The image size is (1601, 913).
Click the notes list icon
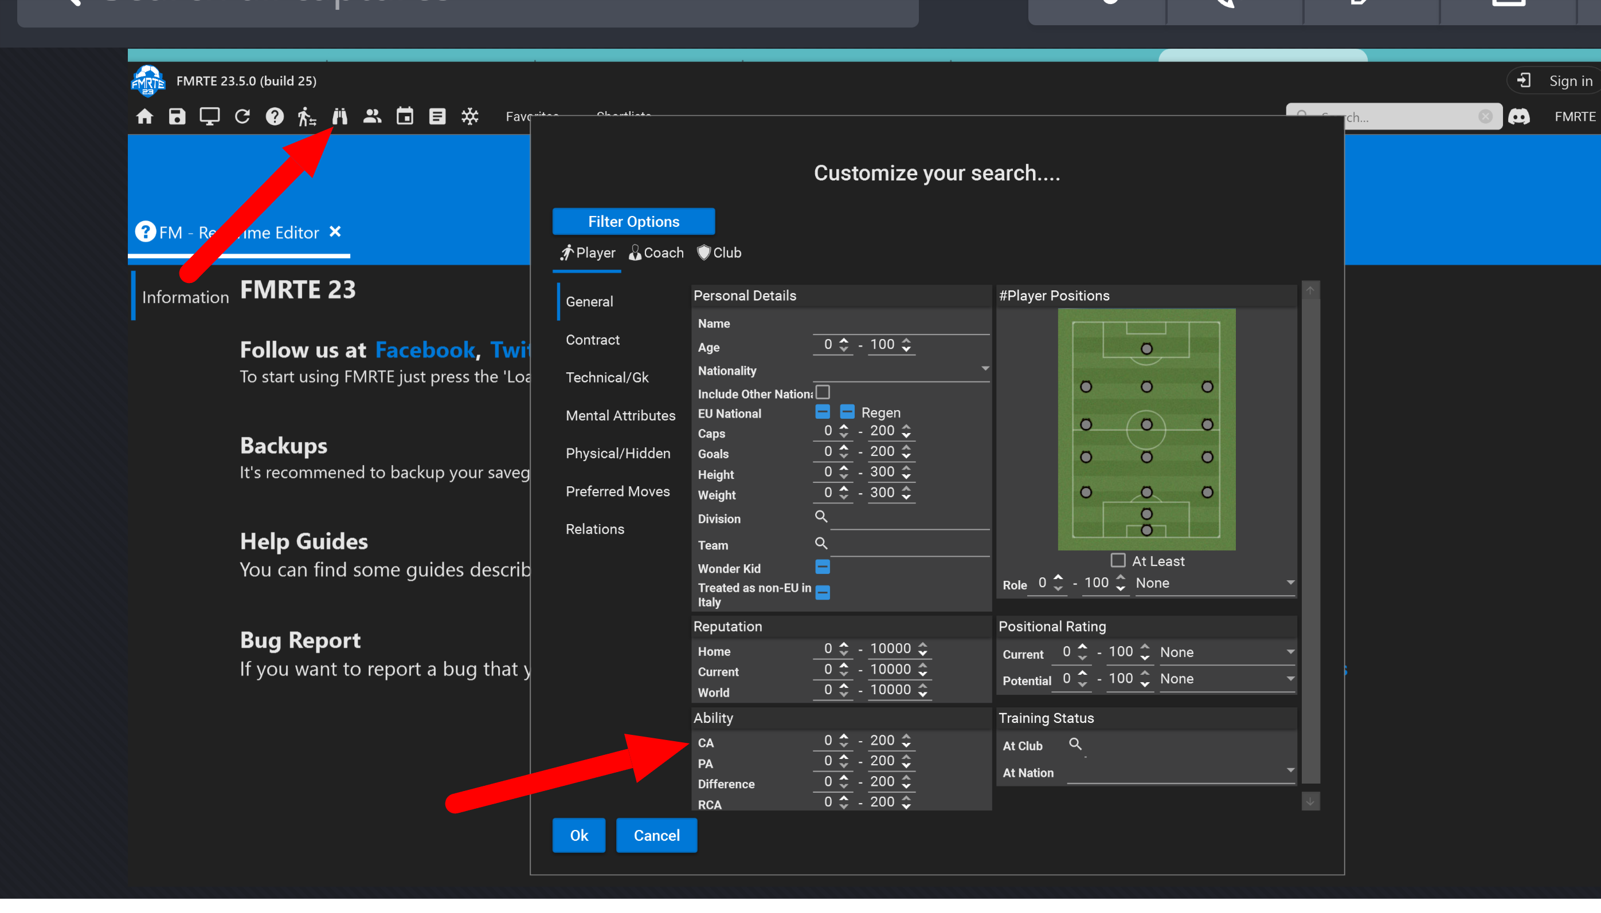tap(437, 117)
